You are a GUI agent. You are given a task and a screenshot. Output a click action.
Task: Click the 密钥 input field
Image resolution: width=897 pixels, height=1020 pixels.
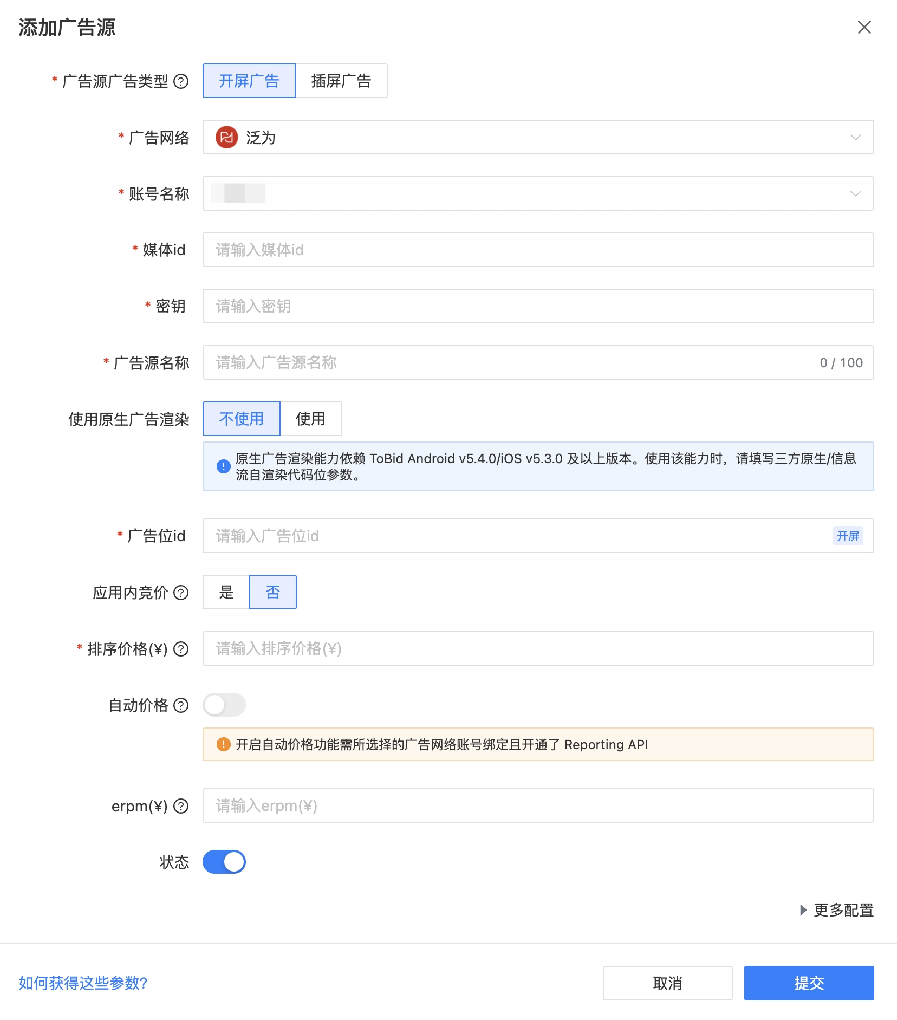click(x=538, y=306)
